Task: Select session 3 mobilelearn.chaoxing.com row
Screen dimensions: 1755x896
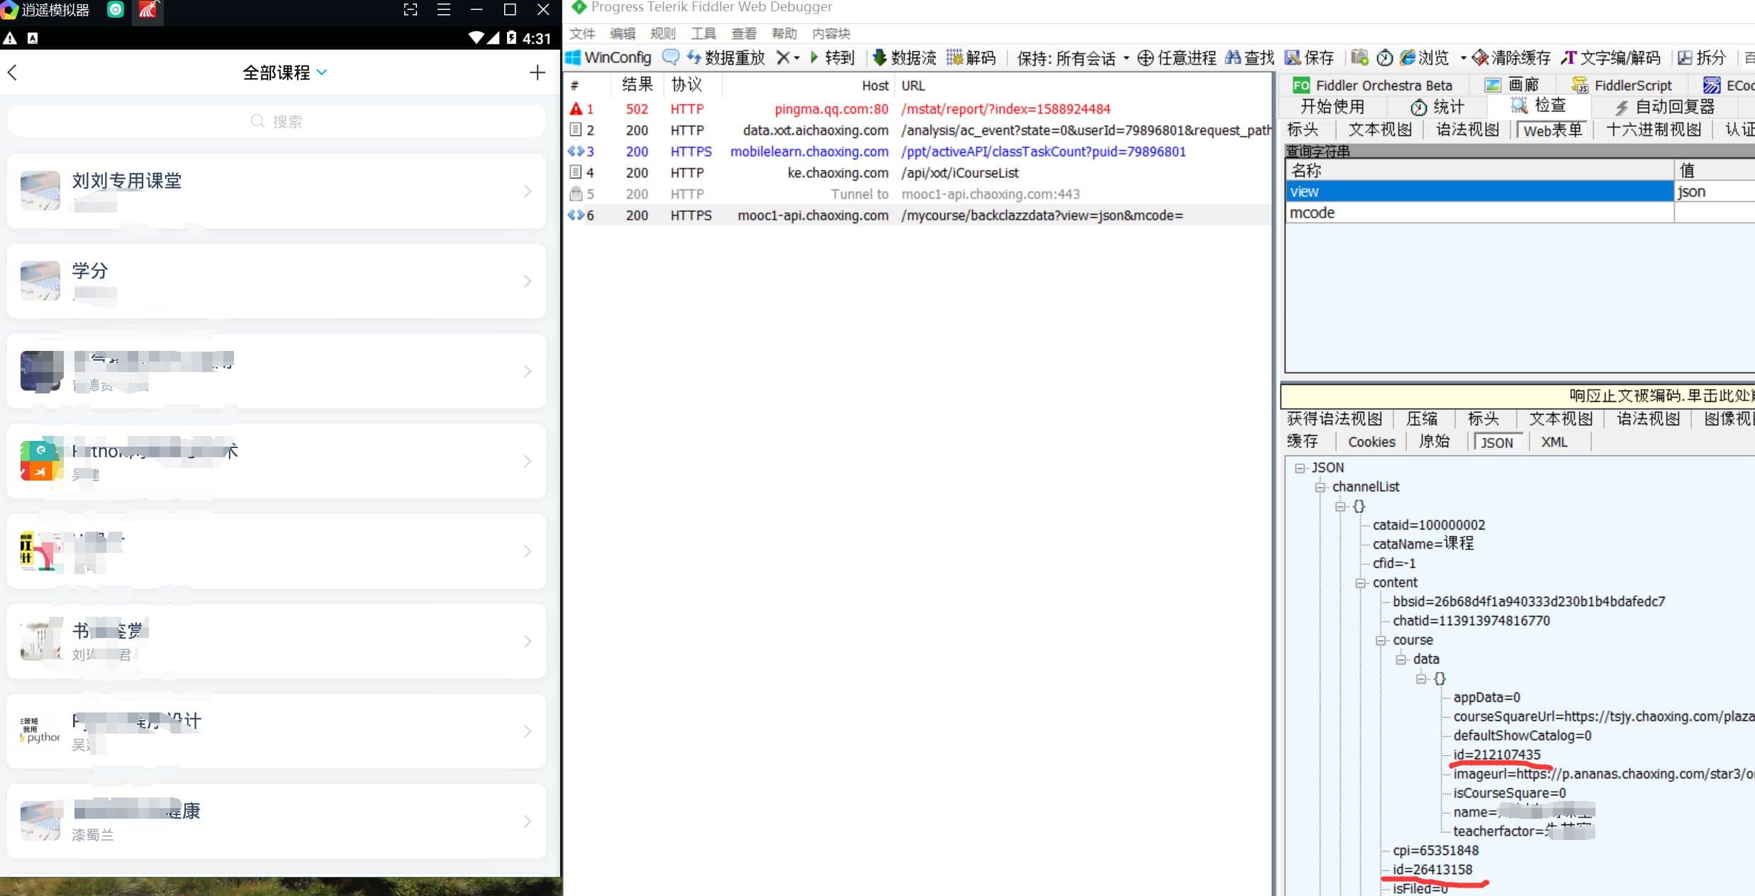Action: [x=919, y=152]
